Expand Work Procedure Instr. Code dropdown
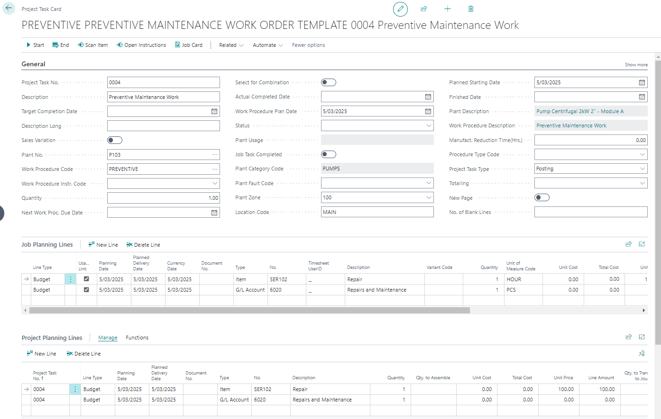This screenshot has height=419, width=661. (x=215, y=183)
